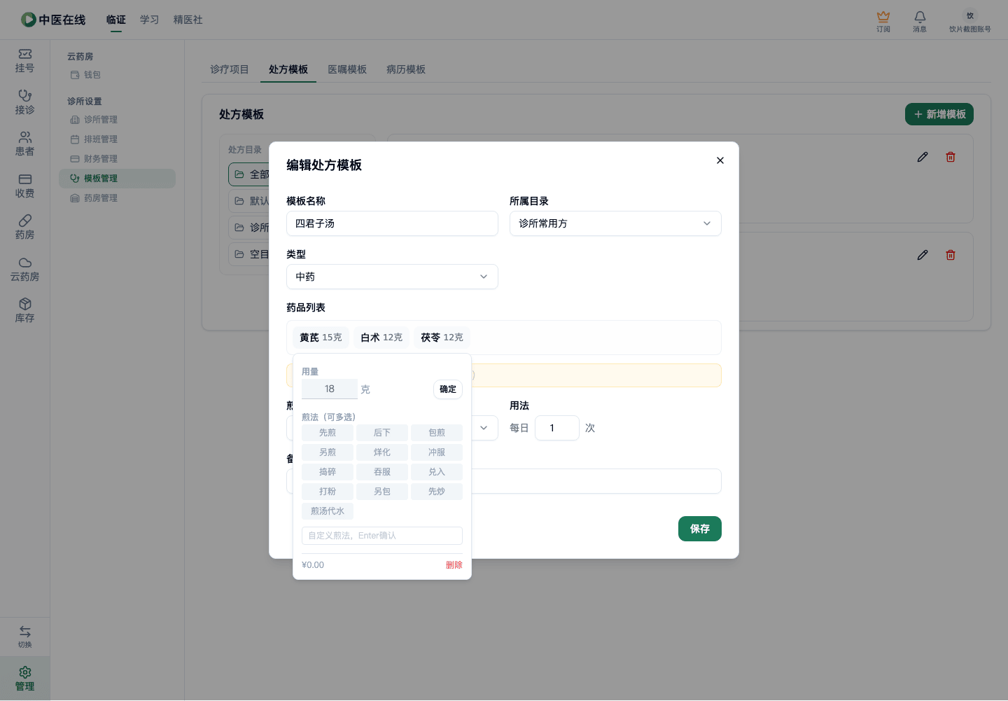
Task: Select 模板管理 in settings list
Action: pos(117,179)
